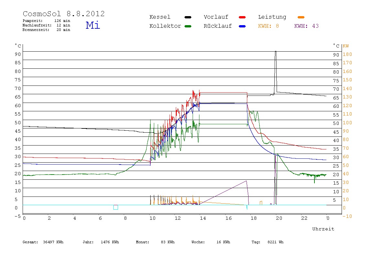Click the Rücklauf legend label
Viewport: 371px width, 262px height.
218,26
